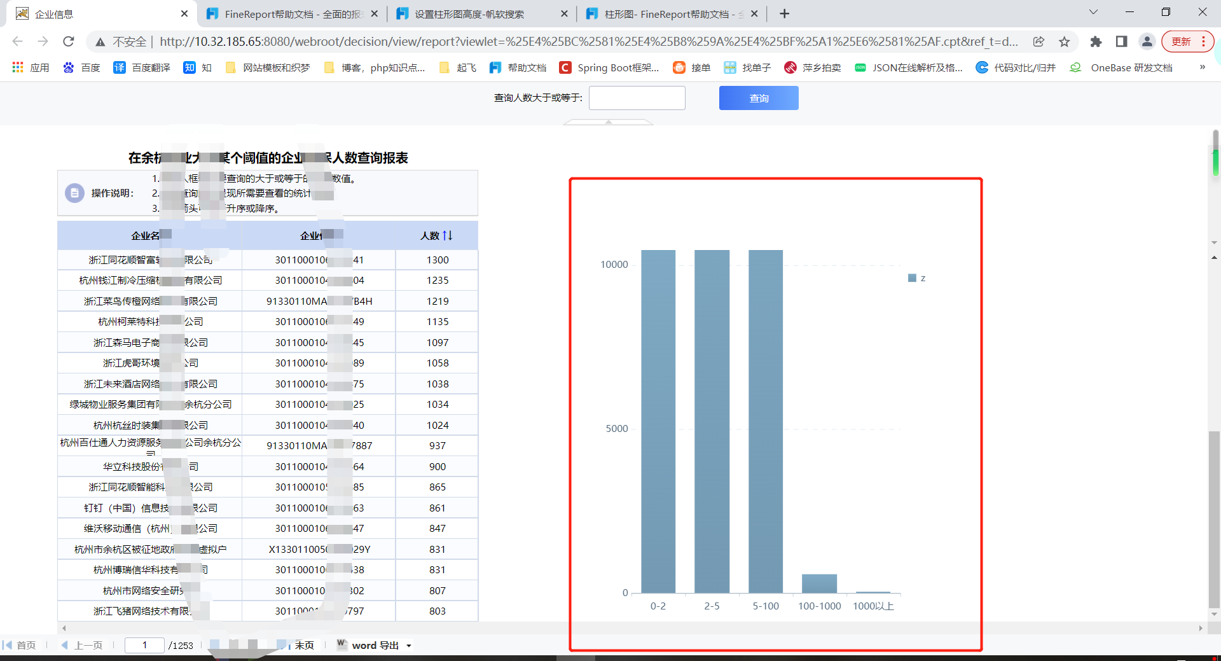Image resolution: width=1221 pixels, height=661 pixels.
Task: Go to 上一页 previous page
Action: tap(82, 645)
